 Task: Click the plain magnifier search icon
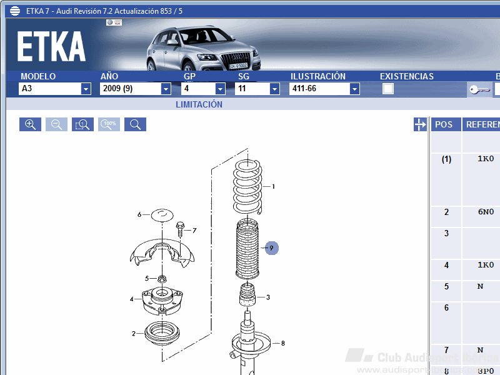135,124
